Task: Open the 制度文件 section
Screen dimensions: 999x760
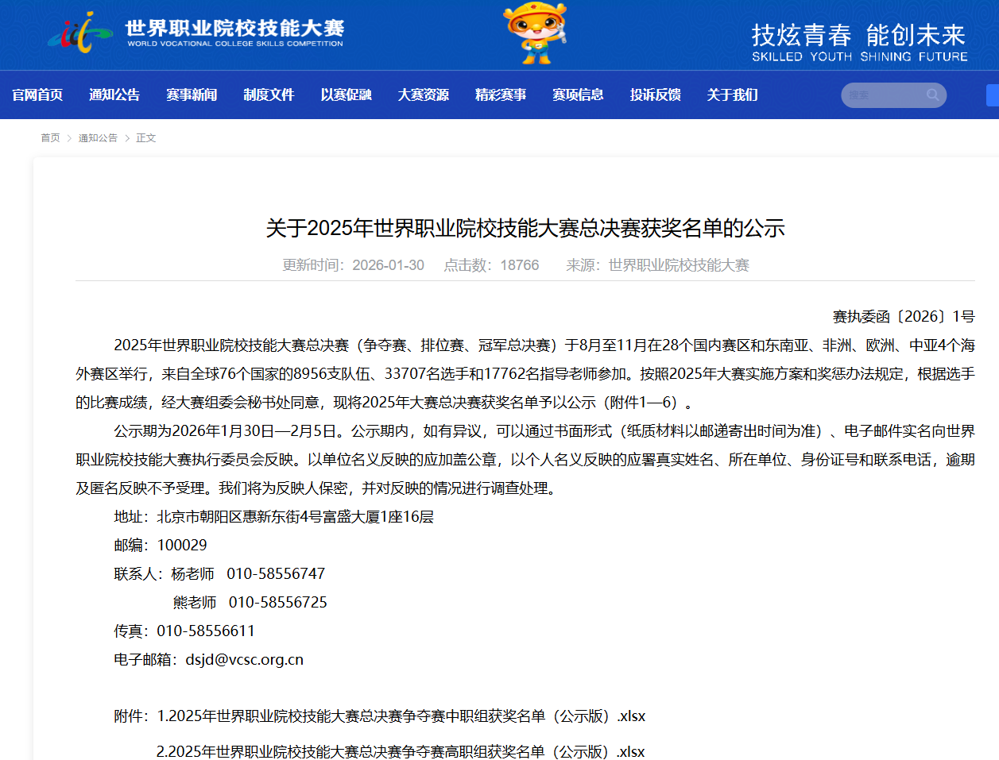Action: click(x=269, y=95)
